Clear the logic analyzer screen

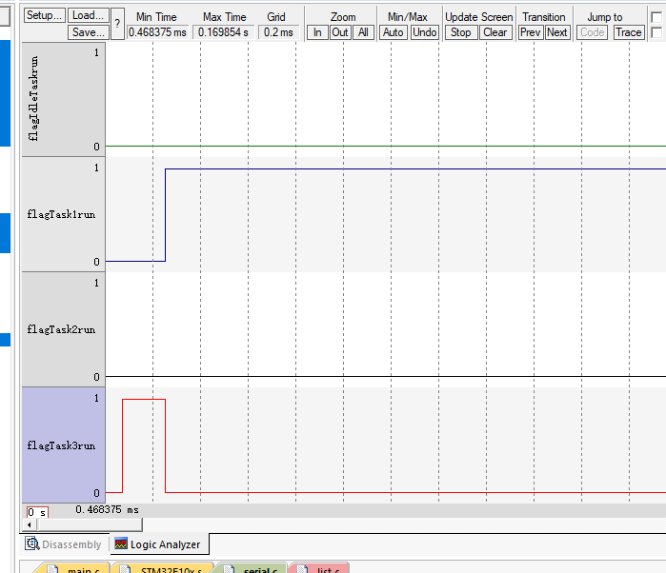[x=495, y=32]
